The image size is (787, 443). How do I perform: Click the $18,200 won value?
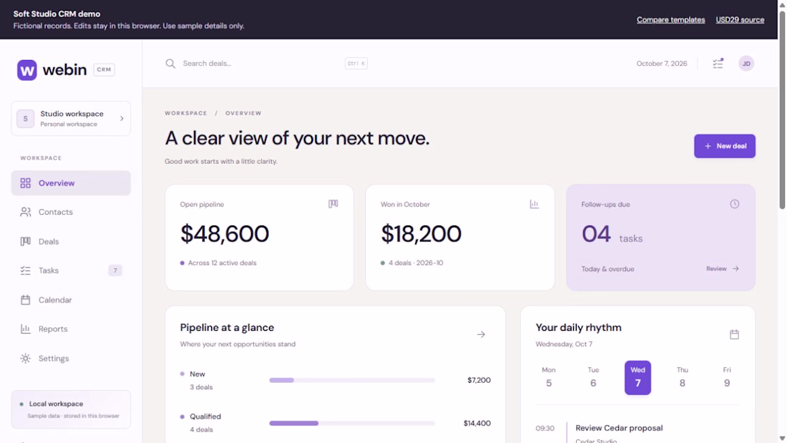(x=421, y=233)
